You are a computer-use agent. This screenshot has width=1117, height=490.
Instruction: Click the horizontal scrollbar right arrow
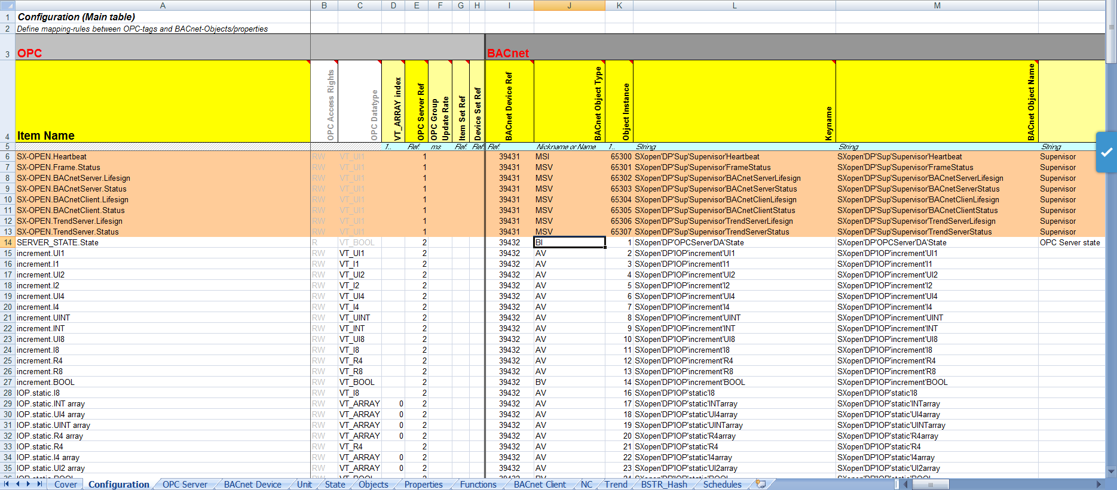click(x=1098, y=484)
